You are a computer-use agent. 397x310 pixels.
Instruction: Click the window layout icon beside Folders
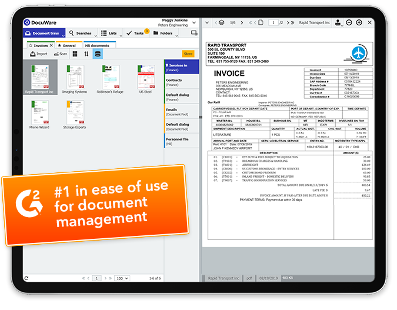tap(194, 33)
